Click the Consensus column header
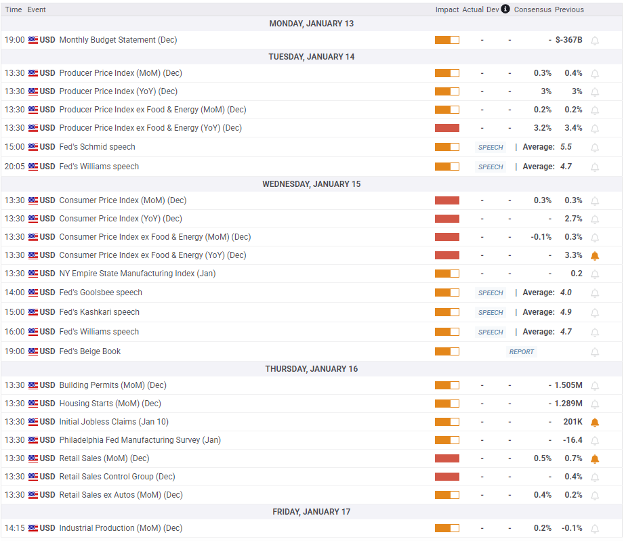624x541 pixels. point(533,9)
